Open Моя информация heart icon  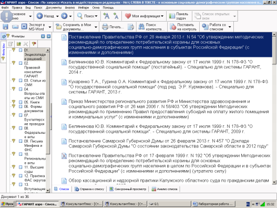point(128,16)
